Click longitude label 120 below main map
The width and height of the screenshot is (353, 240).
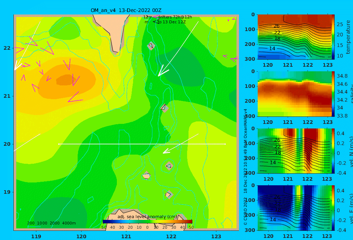coord(81,236)
